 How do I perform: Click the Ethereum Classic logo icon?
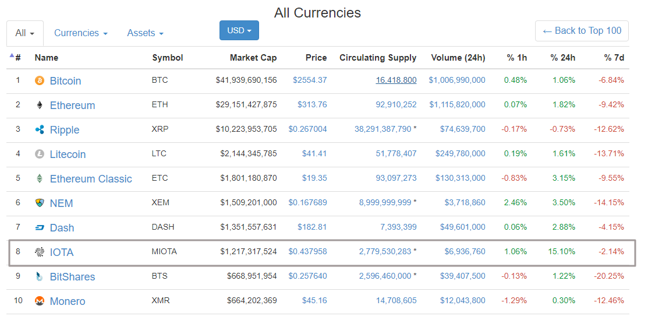point(40,178)
